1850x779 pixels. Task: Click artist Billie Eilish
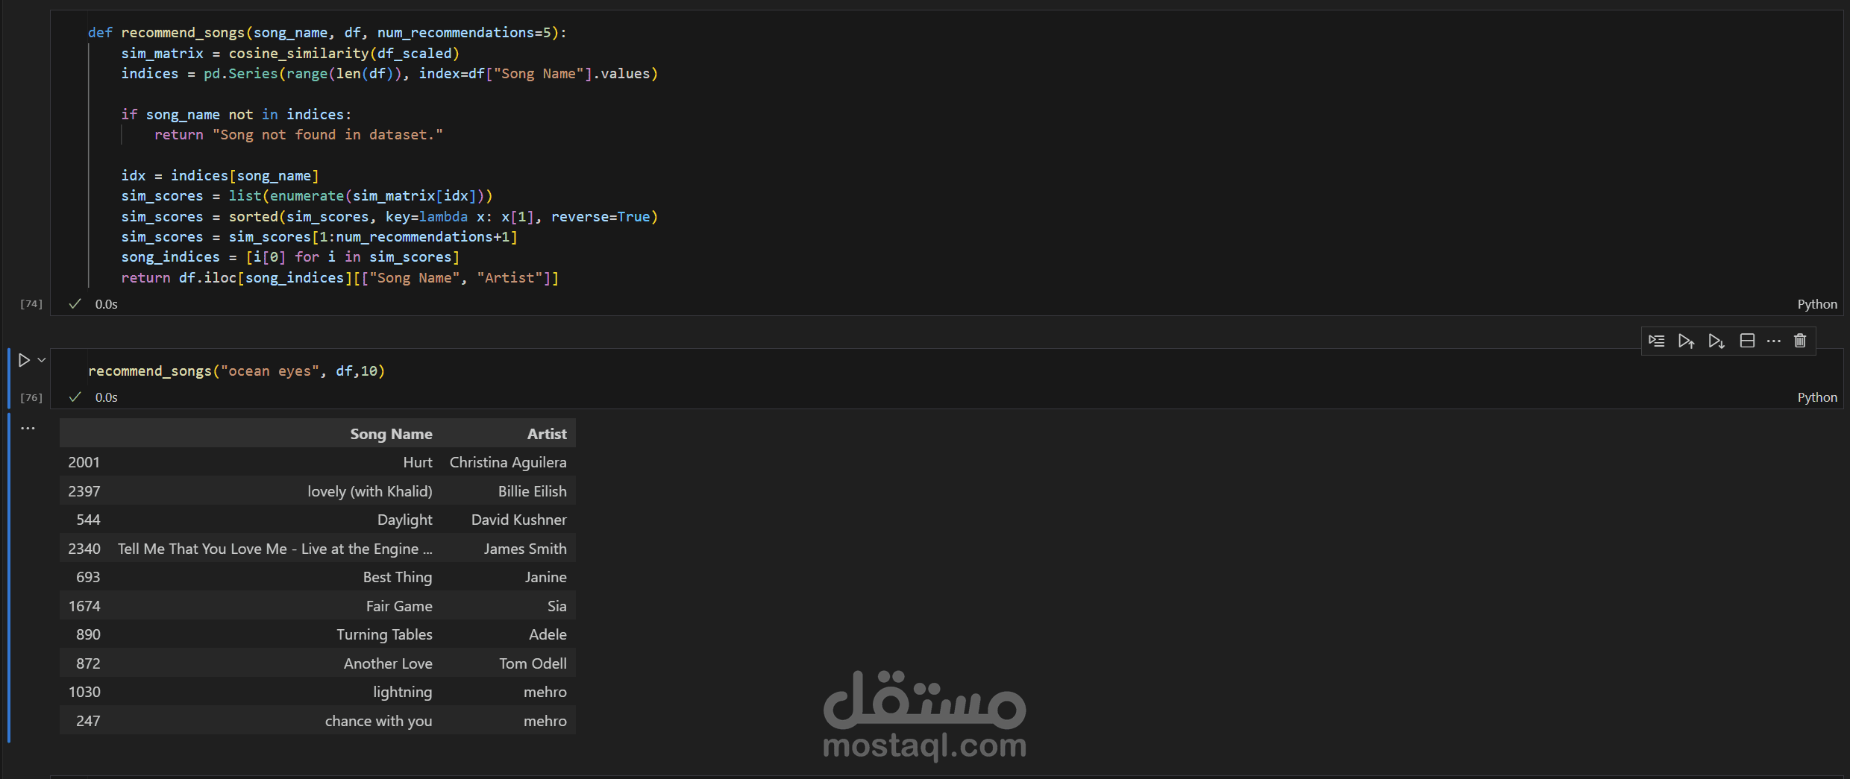click(x=533, y=491)
